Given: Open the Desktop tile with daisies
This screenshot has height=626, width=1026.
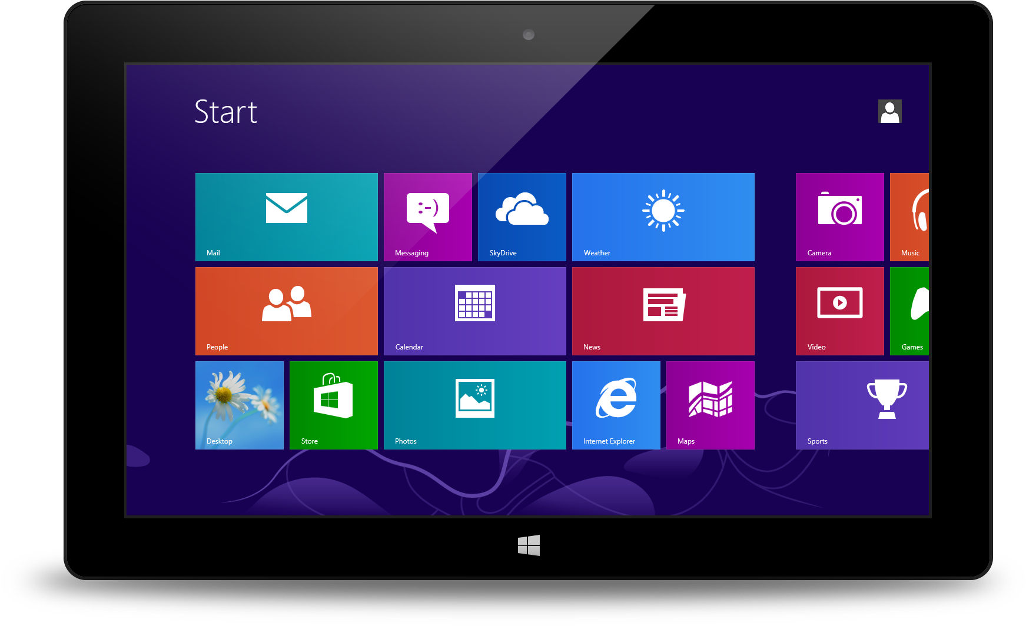Looking at the screenshot, I should click(x=239, y=405).
